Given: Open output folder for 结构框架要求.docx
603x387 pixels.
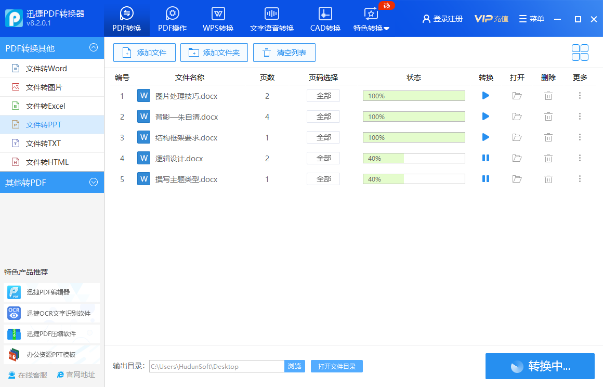Looking at the screenshot, I should [x=517, y=137].
